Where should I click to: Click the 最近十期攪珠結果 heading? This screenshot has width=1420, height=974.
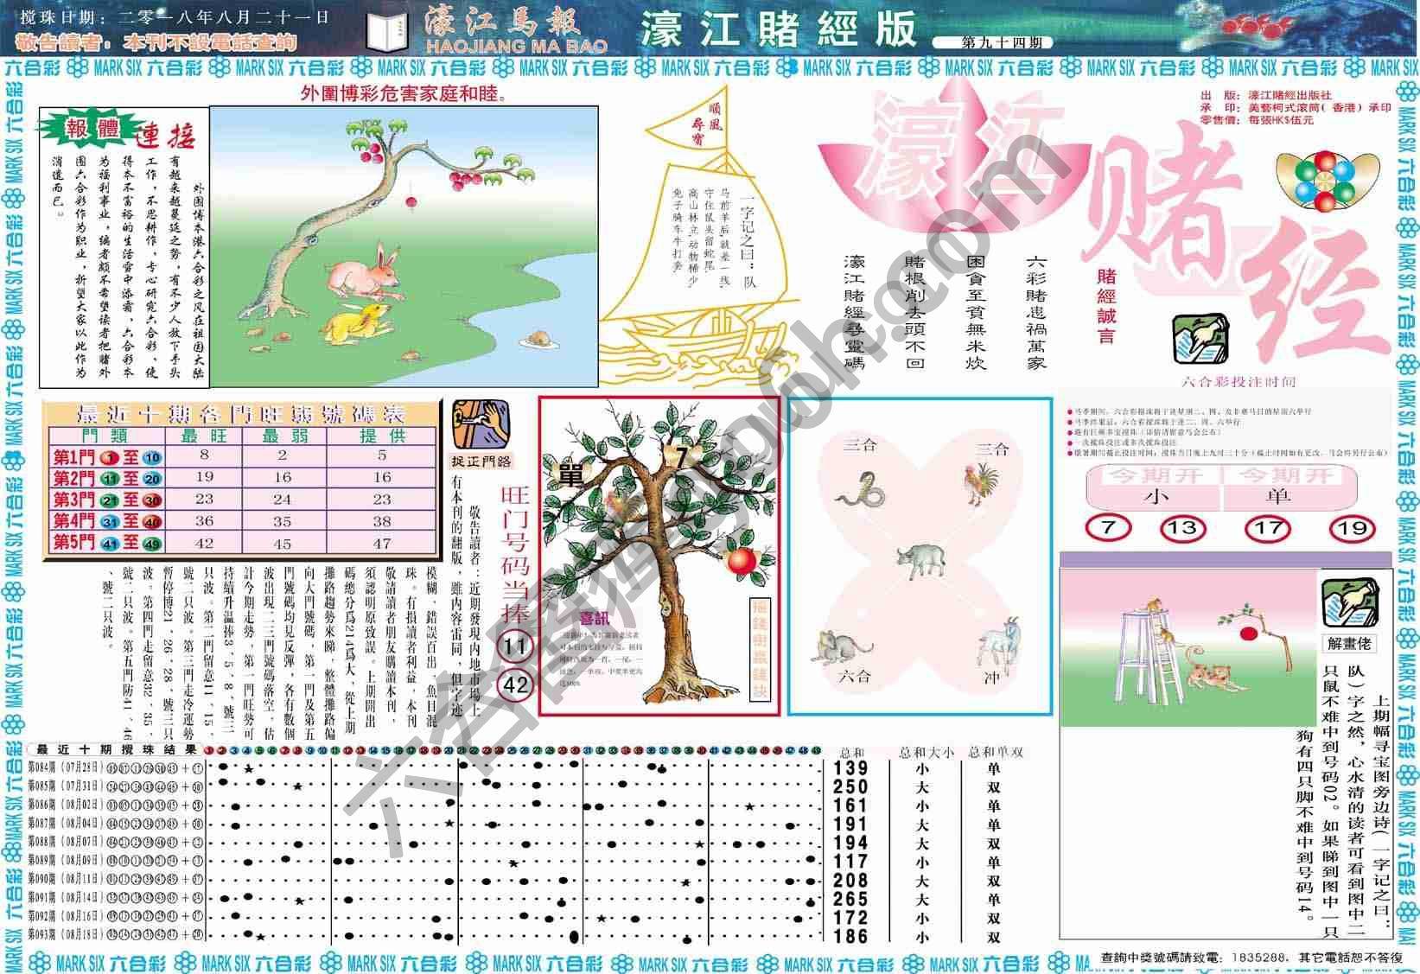point(116,749)
